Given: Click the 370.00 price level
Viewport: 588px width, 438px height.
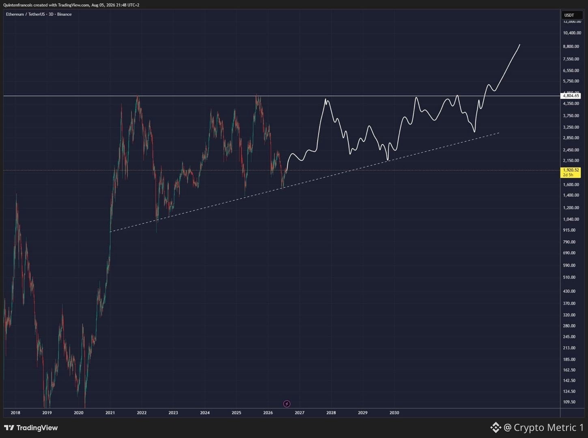Looking at the screenshot, I should pos(569,303).
